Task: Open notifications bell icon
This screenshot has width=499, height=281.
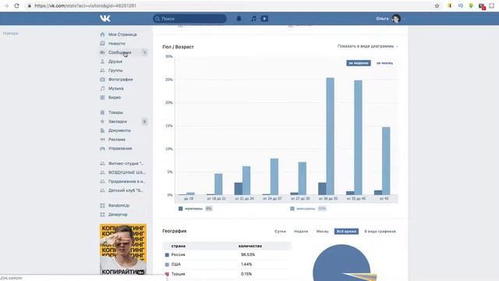Action: click(239, 19)
